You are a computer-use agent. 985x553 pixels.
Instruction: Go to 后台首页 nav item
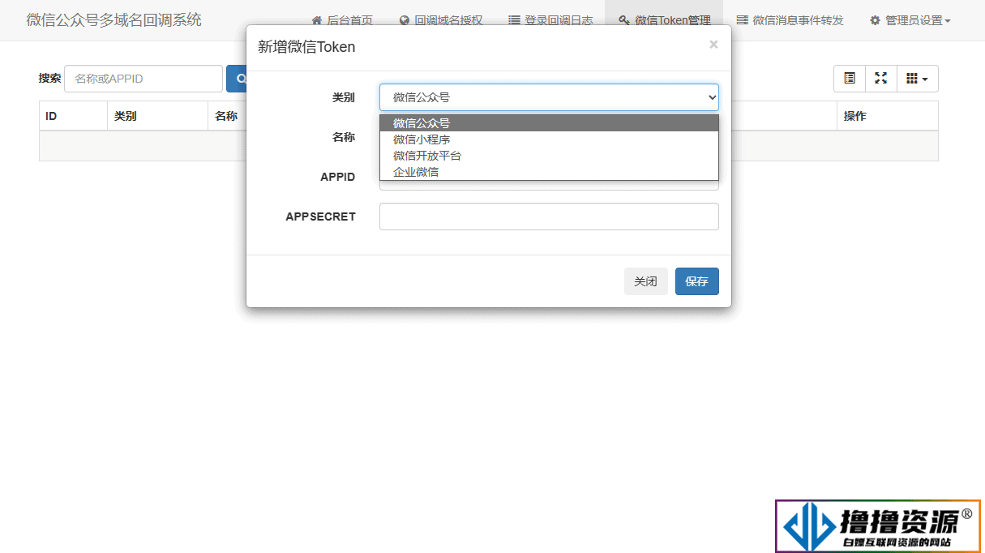point(342,20)
